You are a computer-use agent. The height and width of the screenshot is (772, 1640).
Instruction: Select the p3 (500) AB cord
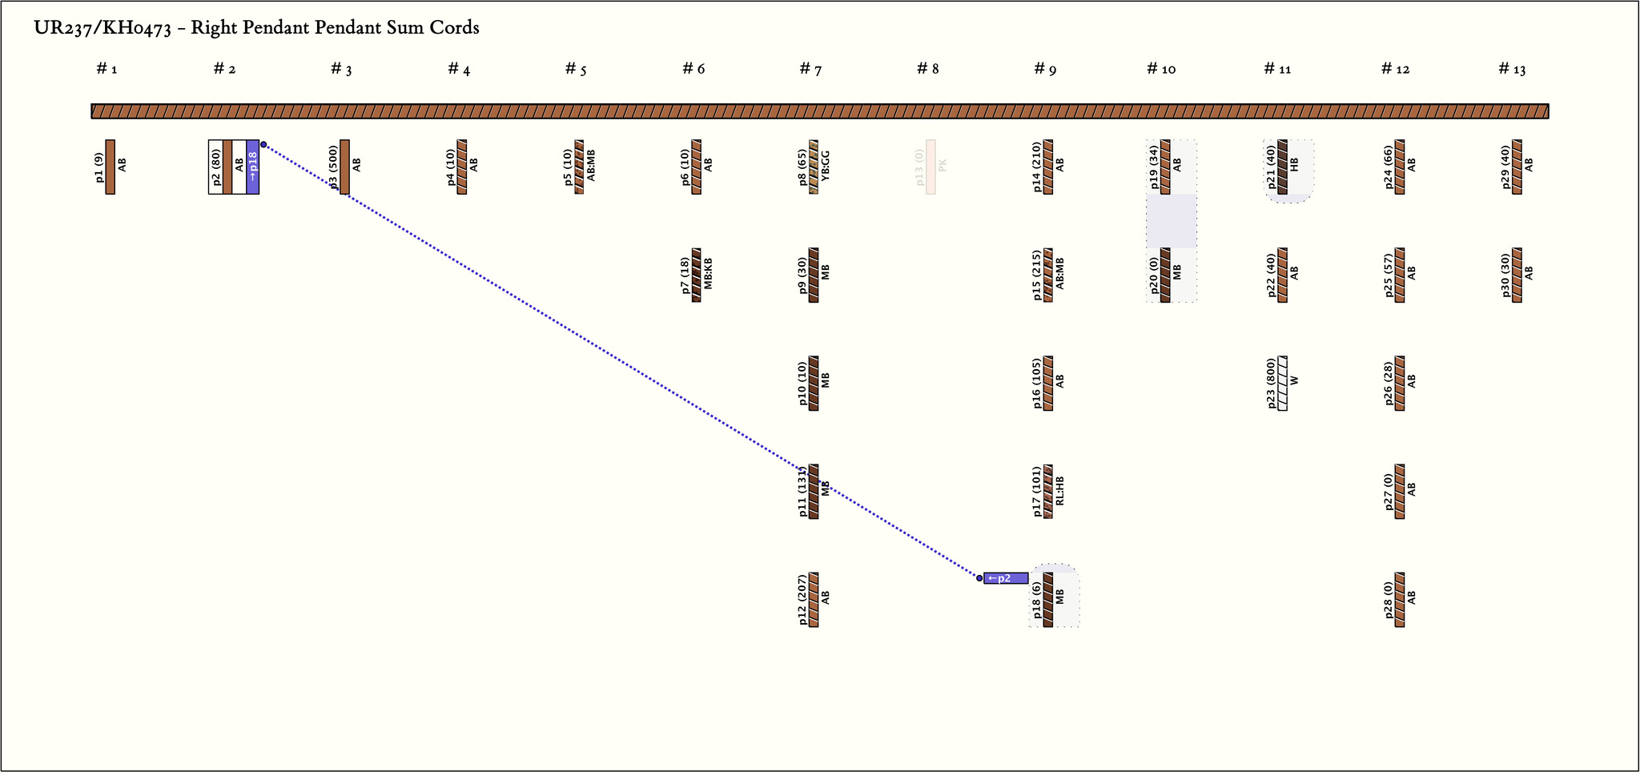[345, 167]
